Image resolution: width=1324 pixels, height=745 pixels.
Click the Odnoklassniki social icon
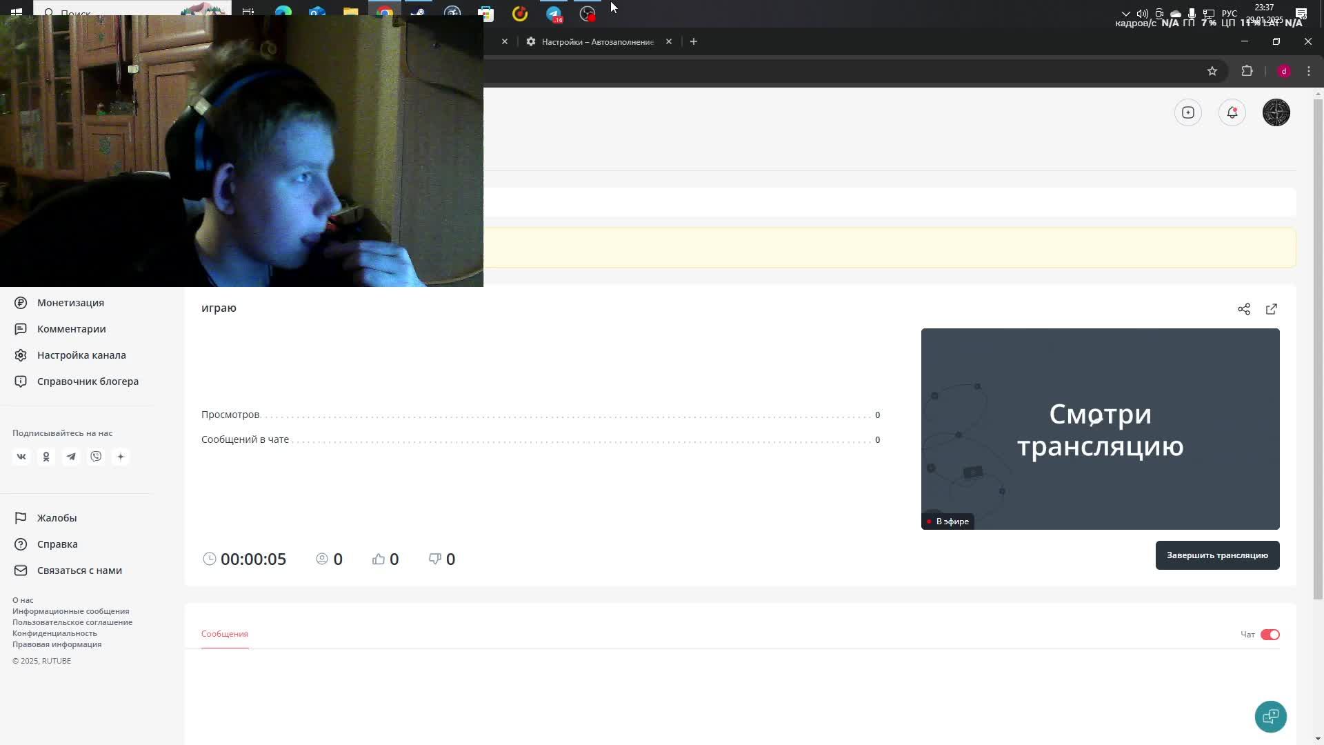tap(46, 457)
